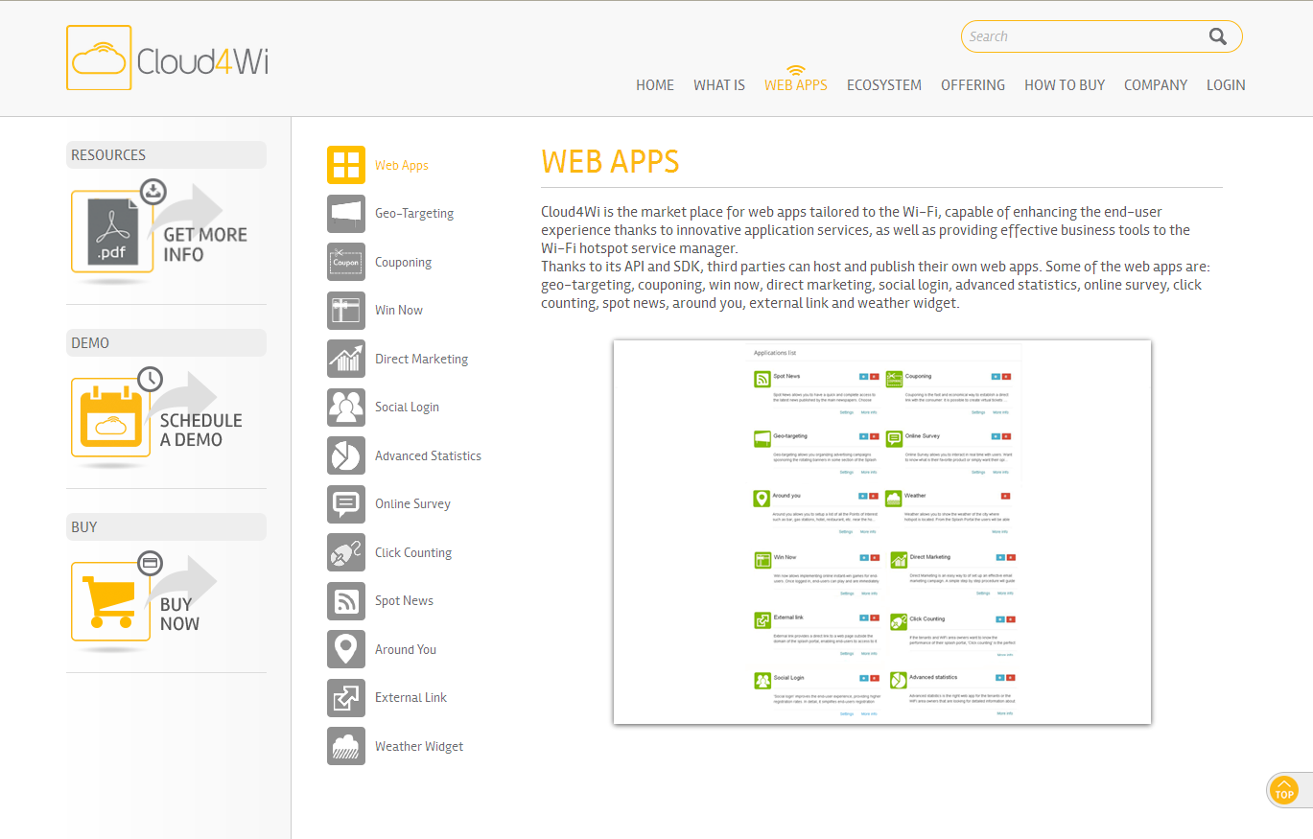The height and width of the screenshot is (839, 1313).
Task: Jump to top with the TOP button
Action: (x=1283, y=791)
